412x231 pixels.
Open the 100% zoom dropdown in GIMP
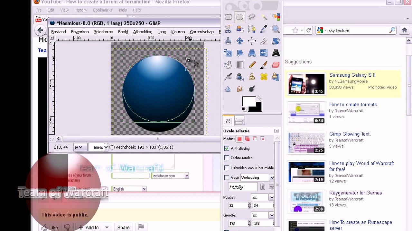click(x=106, y=147)
